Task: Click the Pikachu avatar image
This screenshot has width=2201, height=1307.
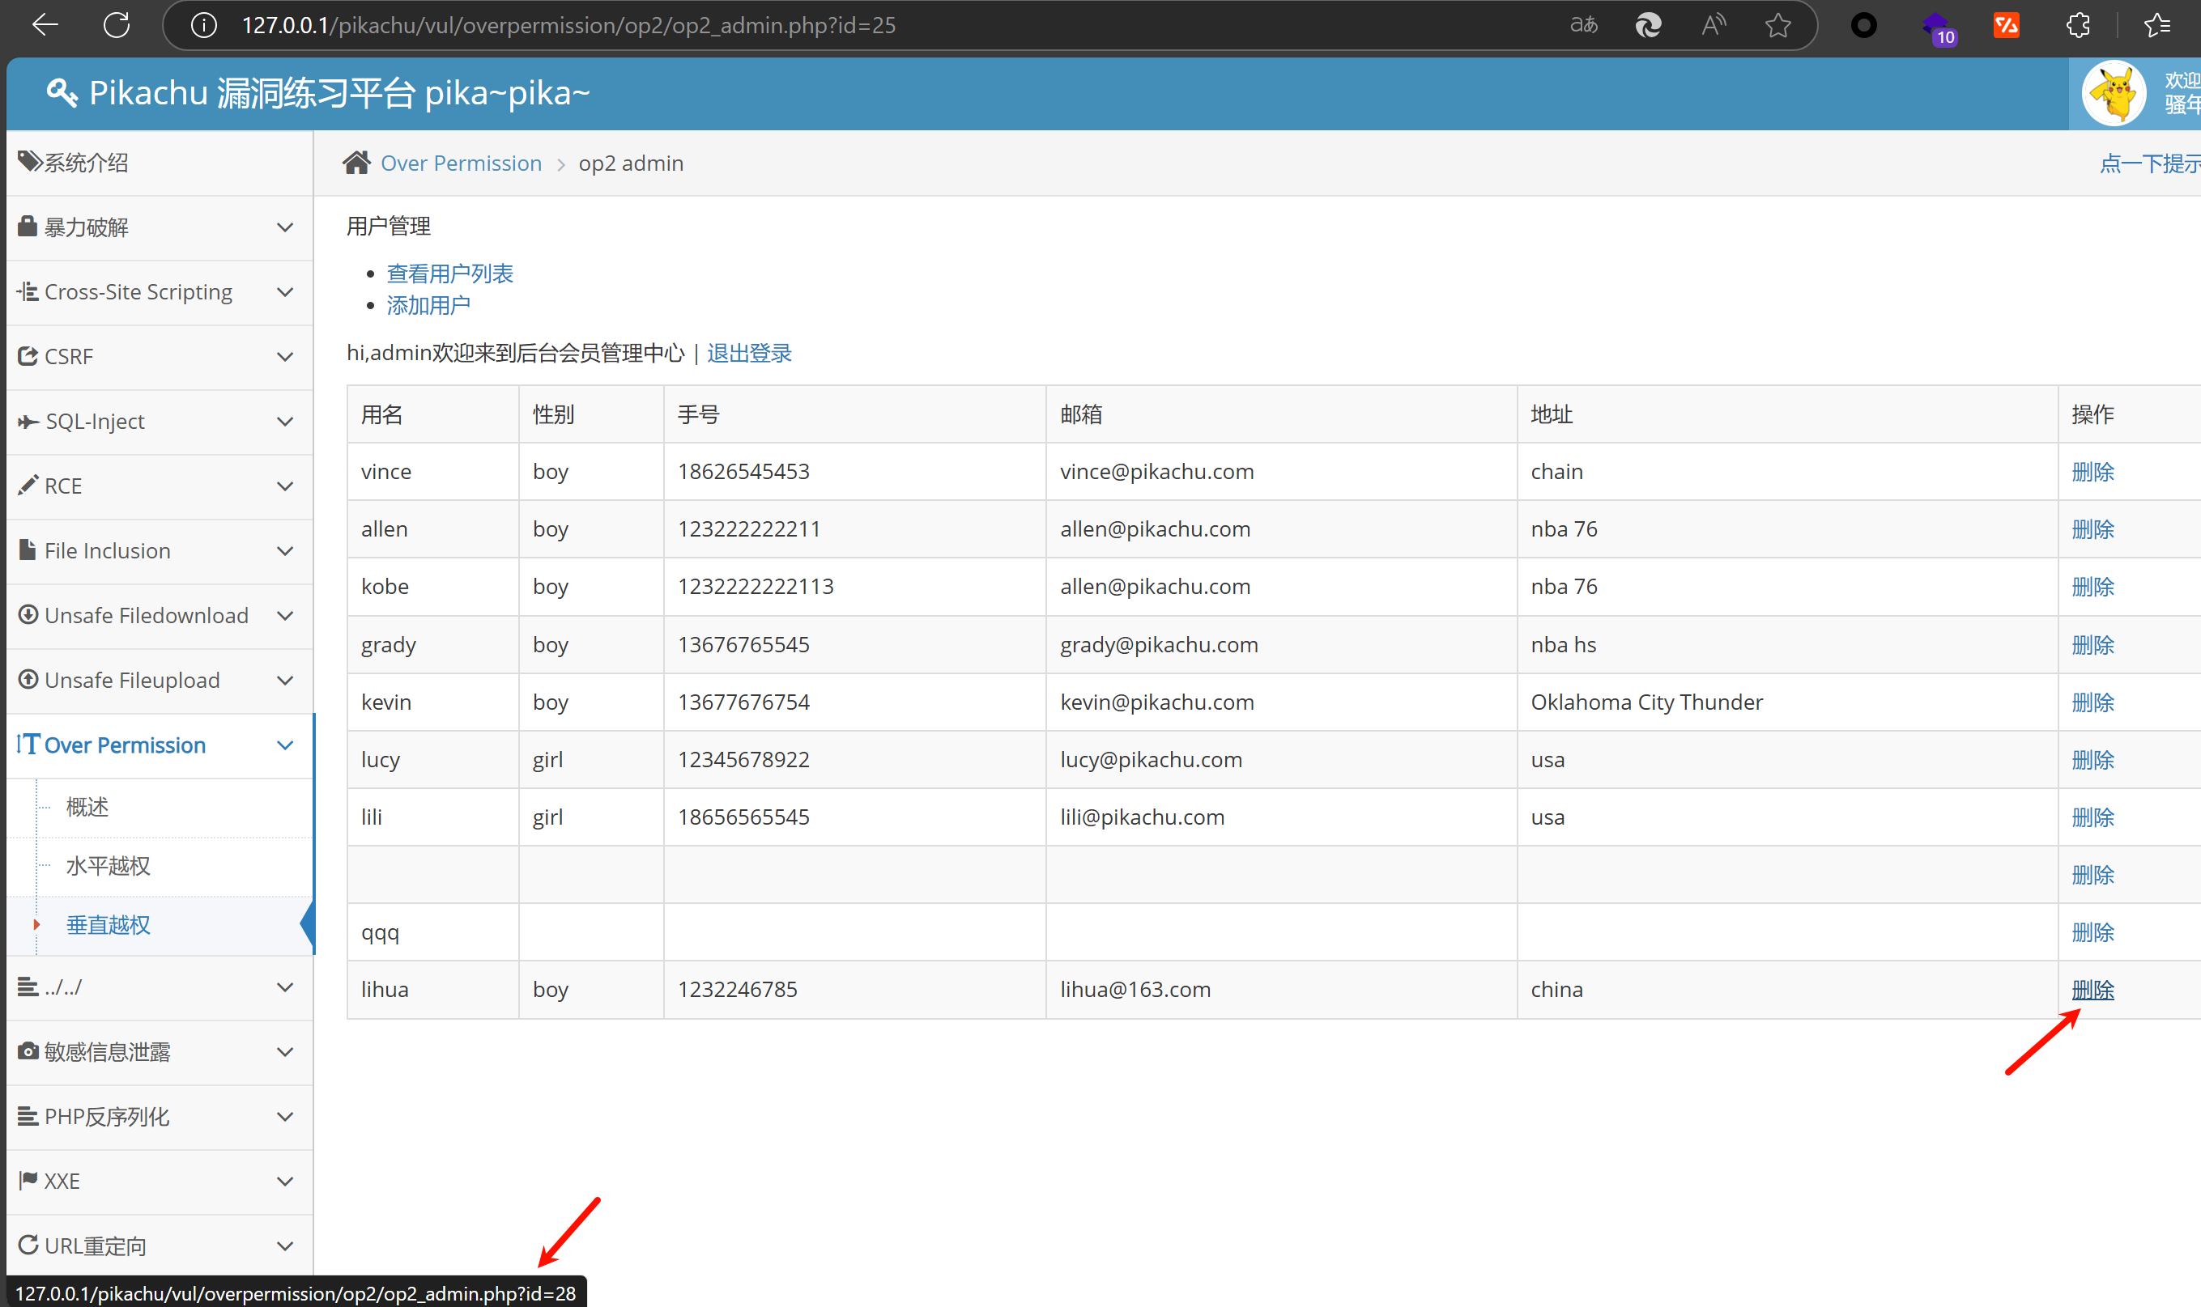Action: pyautogui.click(x=2114, y=92)
